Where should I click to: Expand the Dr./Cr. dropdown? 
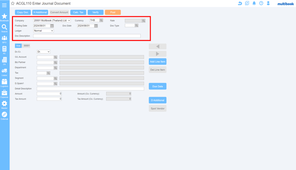pyautogui.click(x=43, y=52)
